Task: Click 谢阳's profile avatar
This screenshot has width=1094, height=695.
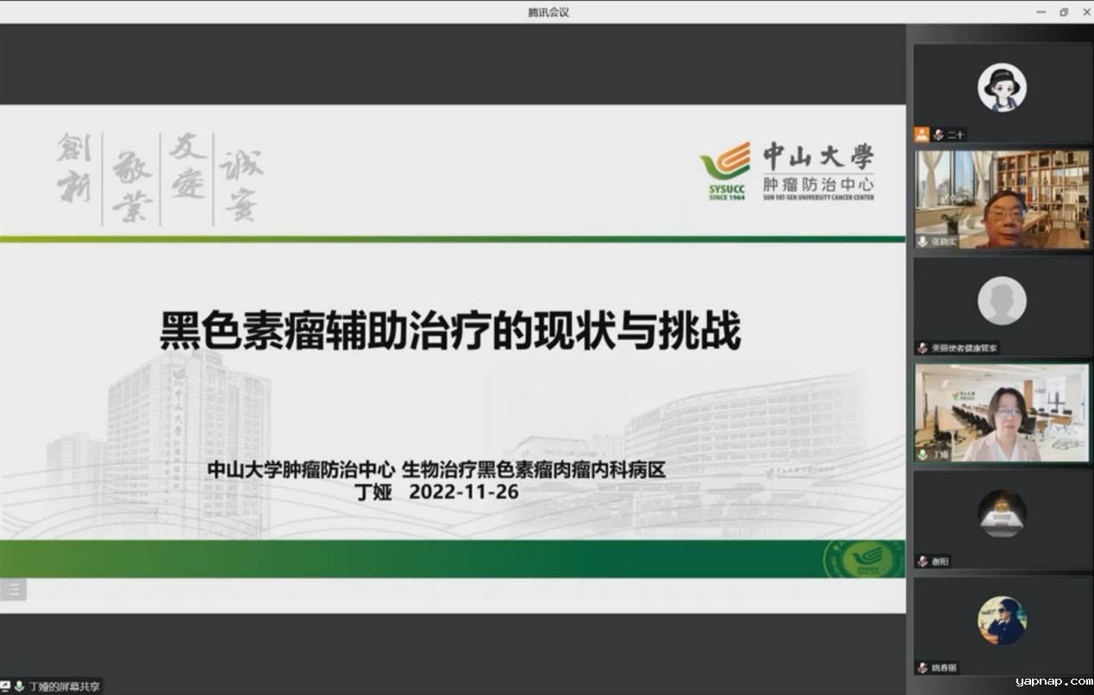Action: click(1002, 514)
